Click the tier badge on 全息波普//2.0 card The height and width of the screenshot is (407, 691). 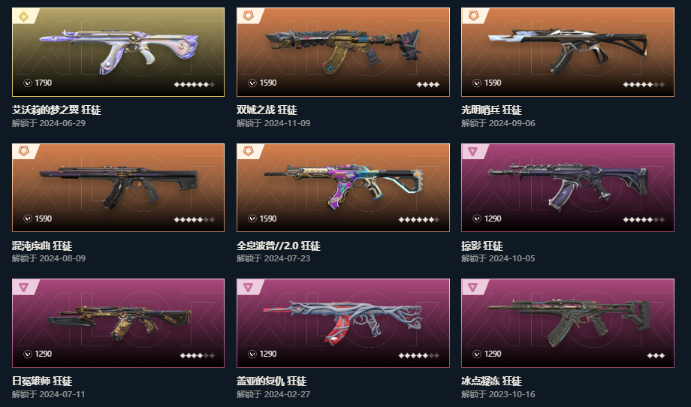tap(248, 152)
